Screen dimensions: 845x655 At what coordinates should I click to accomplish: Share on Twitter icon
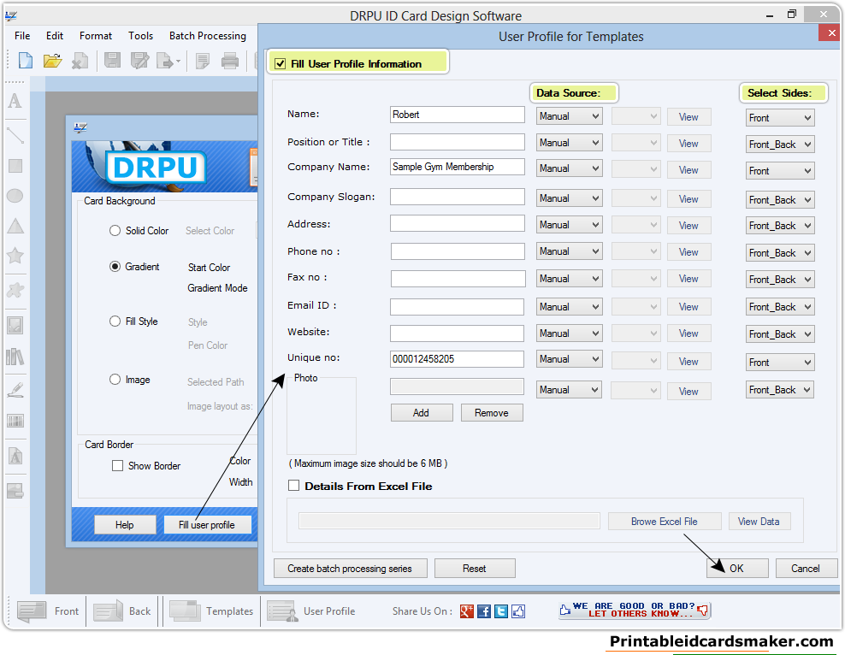pos(501,611)
